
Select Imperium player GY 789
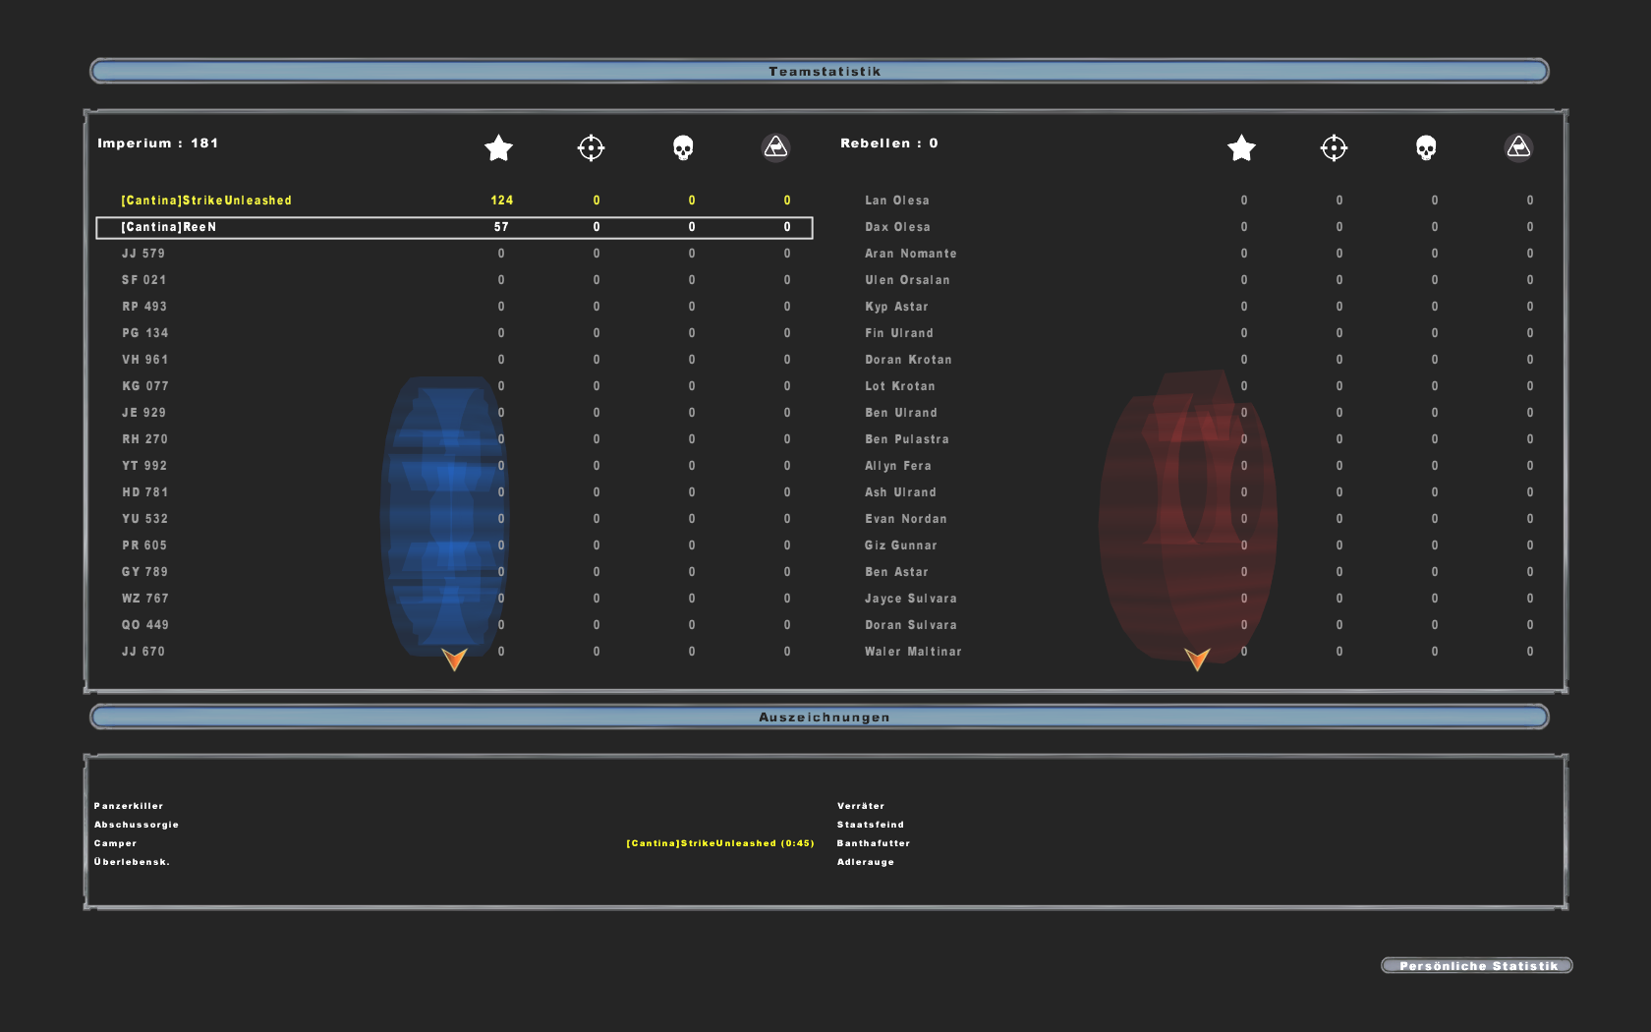145,572
